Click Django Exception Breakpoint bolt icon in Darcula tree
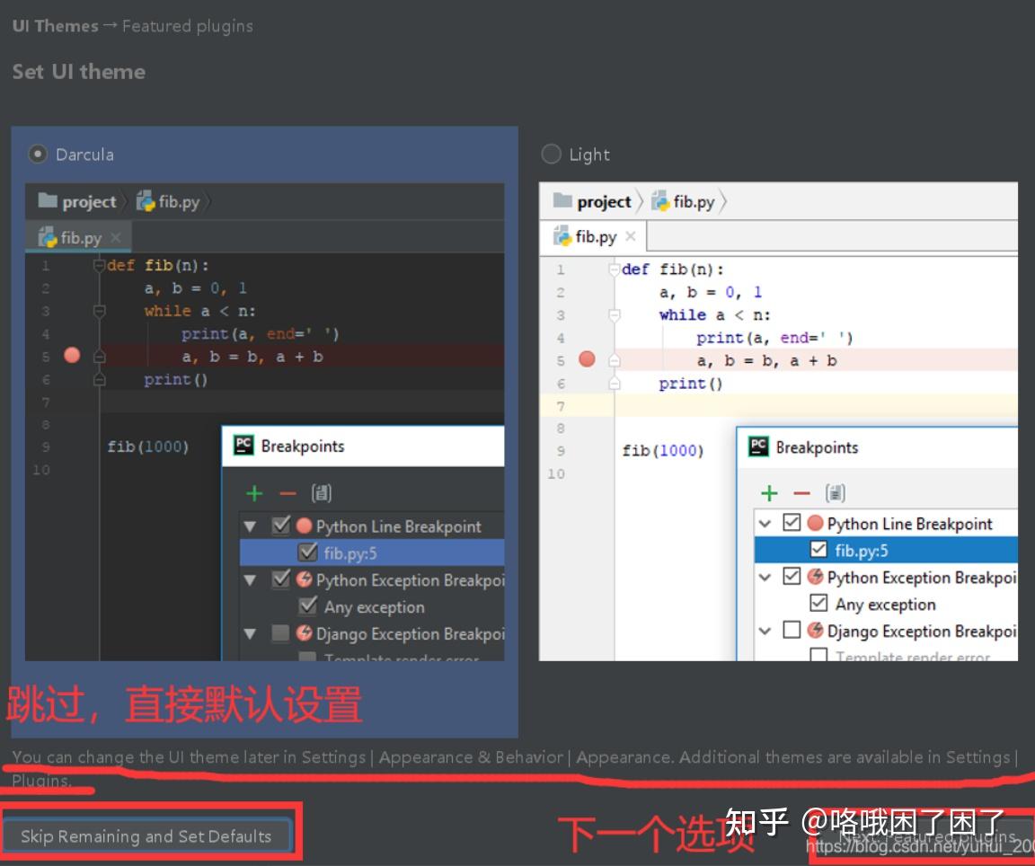This screenshot has height=866, width=1035. pos(305,632)
